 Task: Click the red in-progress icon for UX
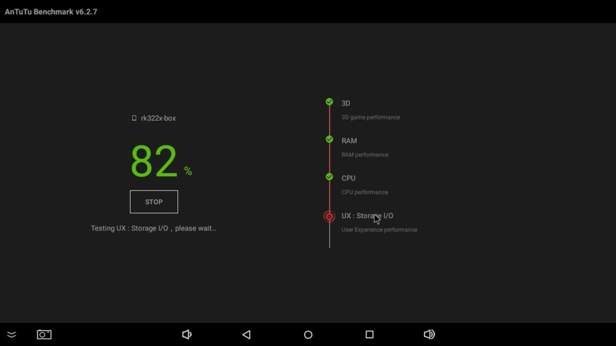click(329, 216)
